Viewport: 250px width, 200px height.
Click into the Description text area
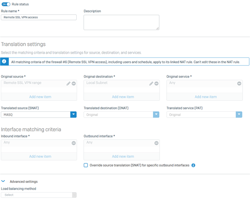[122, 22]
